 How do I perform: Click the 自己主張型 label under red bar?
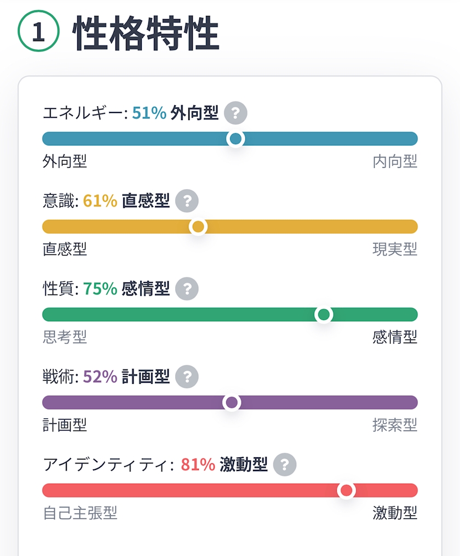click(80, 513)
